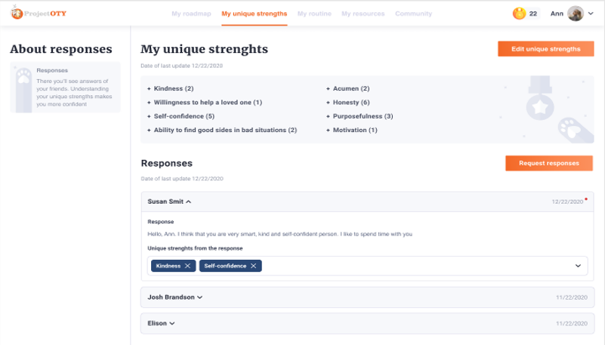Click the red unread dot on Susan's response
Image resolution: width=605 pixels, height=345 pixels.
coord(585,199)
